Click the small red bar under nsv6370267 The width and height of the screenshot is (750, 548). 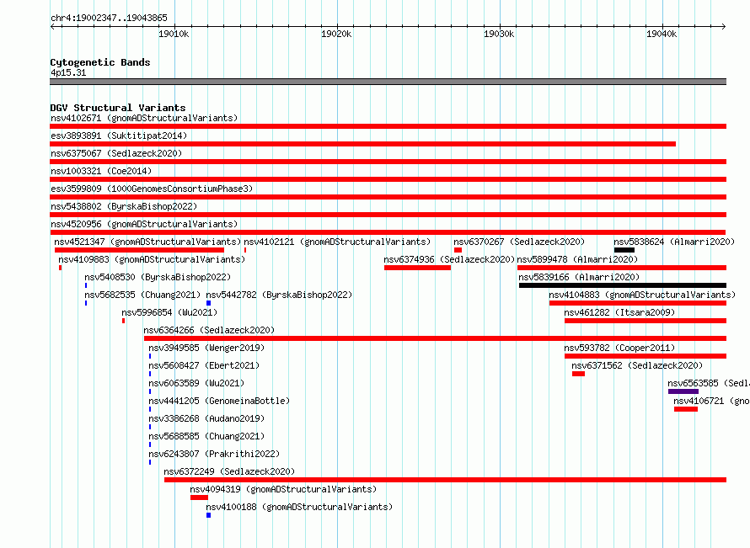click(458, 250)
